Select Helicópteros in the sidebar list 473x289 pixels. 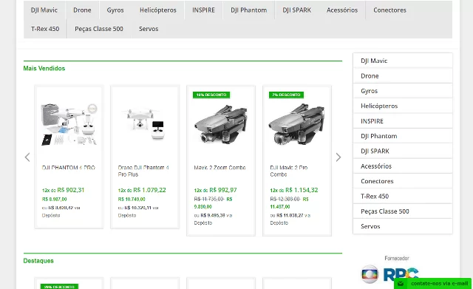[403, 106]
